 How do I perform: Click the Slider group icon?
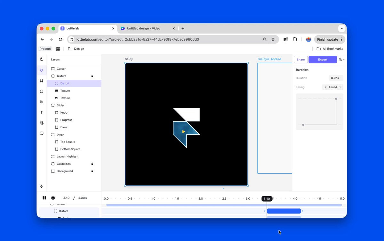pyautogui.click(x=53, y=105)
